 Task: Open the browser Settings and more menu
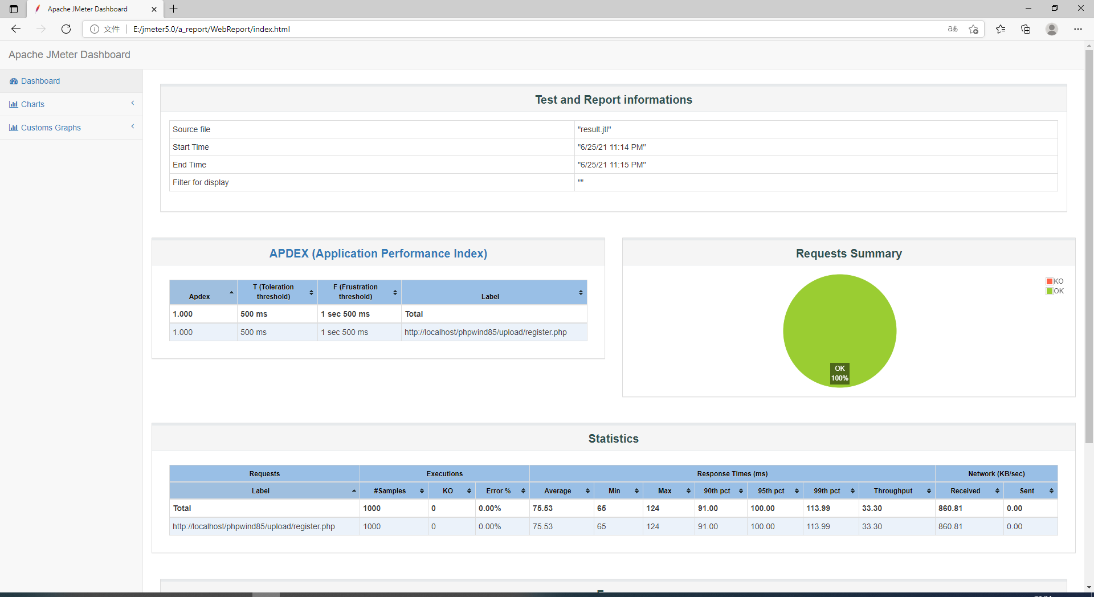tap(1078, 29)
